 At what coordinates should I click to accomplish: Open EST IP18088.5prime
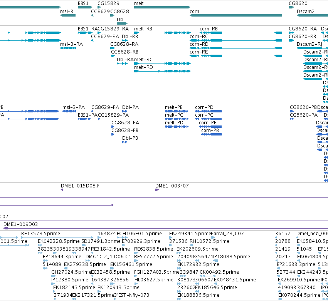231,257
